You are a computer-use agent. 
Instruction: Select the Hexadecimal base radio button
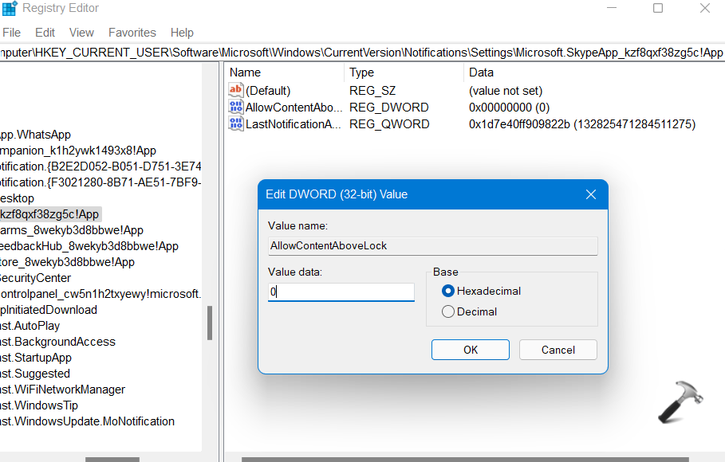[x=448, y=292]
